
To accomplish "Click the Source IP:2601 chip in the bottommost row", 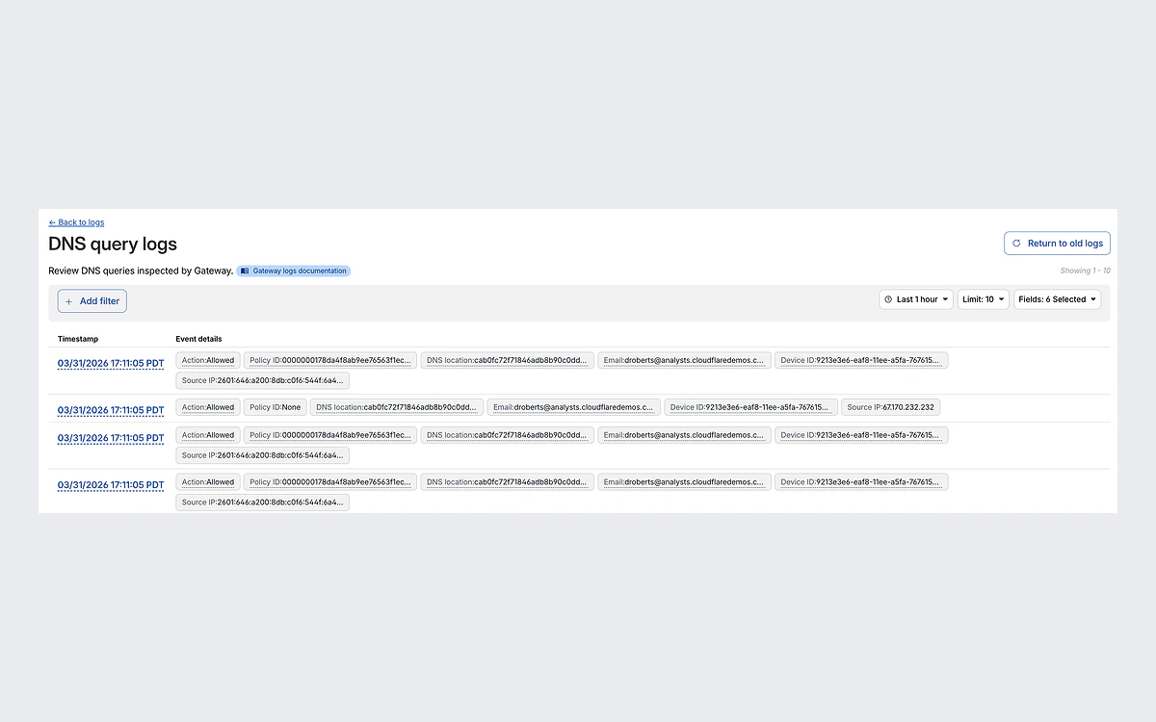I will (262, 503).
